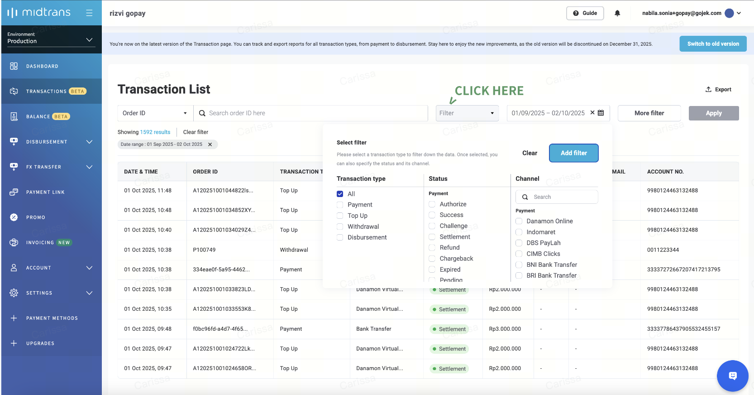Open Invoicing menu item
Screen dimensions: 754x395
tap(40, 242)
